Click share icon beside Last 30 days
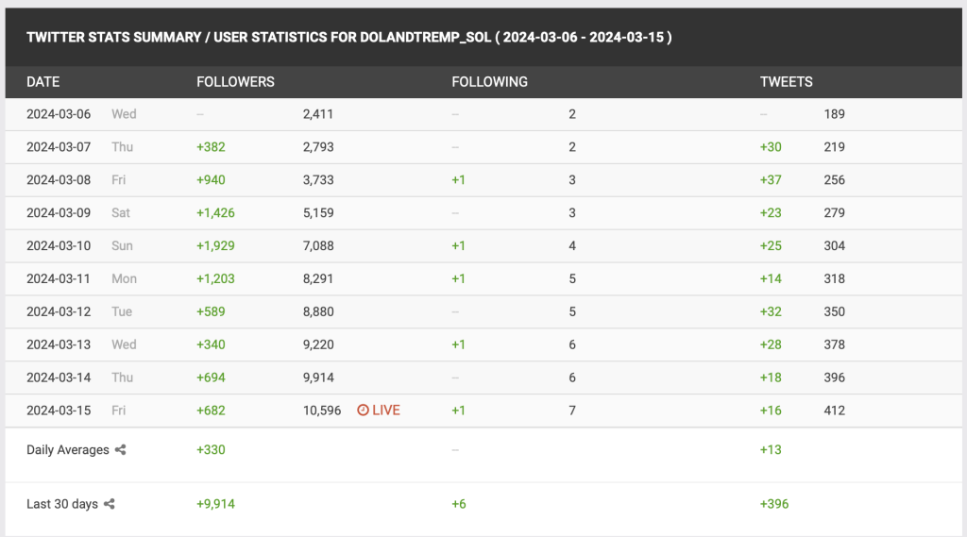Screen dimensions: 967x537 pos(110,504)
